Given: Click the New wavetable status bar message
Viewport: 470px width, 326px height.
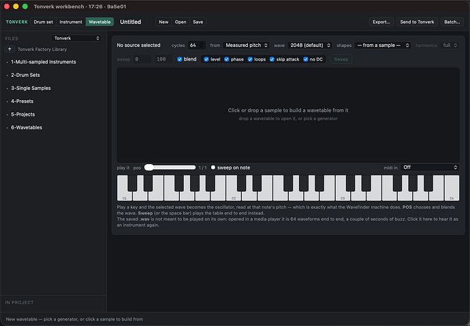Looking at the screenshot, I should tap(74, 319).
